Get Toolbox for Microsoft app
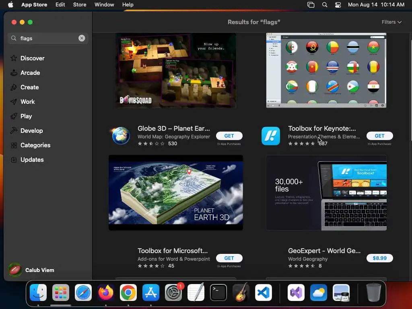412x309 pixels. tap(229, 258)
